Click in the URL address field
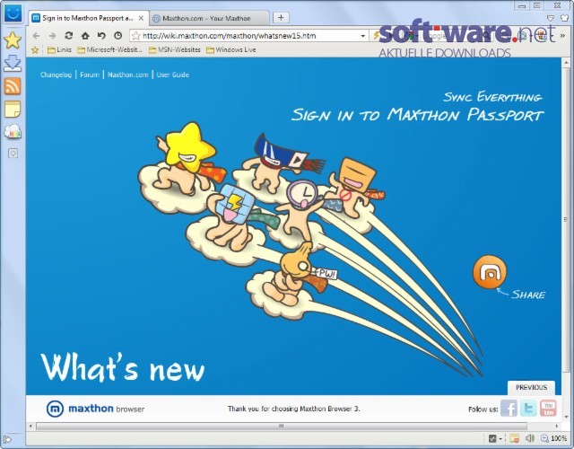This screenshot has width=574, height=449. pyautogui.click(x=250, y=36)
